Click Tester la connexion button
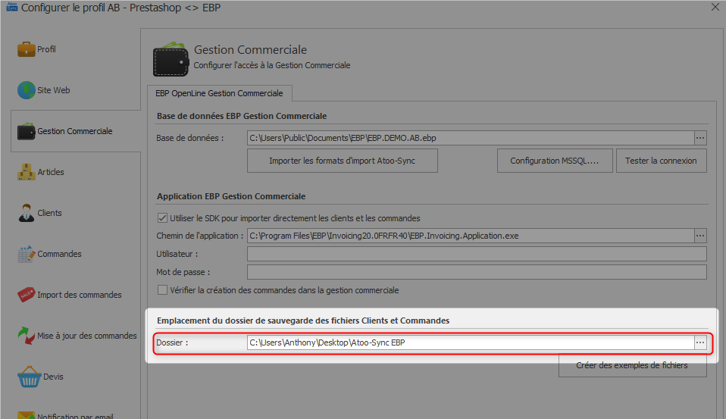Viewport: 726px width, 419px height. 661,161
